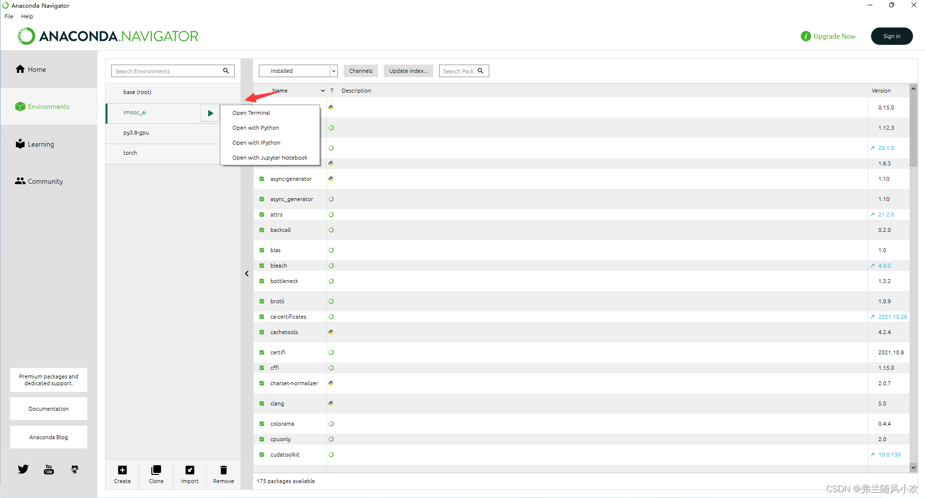
Task: Click the upgrade arrow beside version 21.2.0
Action: click(x=872, y=215)
